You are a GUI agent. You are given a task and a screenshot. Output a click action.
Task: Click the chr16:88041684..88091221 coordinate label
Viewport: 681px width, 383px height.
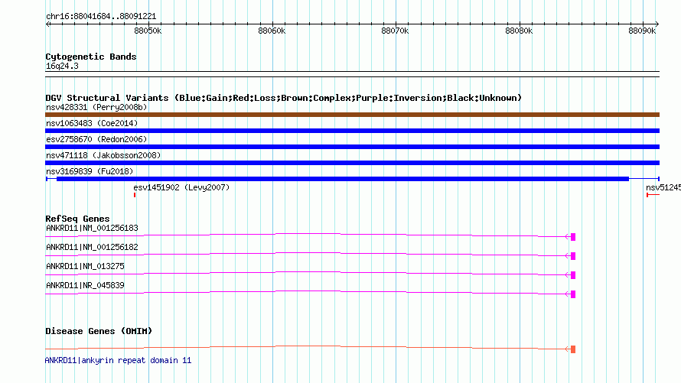101,16
